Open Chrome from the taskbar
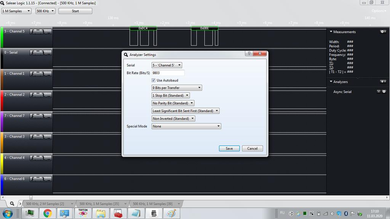 point(47,213)
